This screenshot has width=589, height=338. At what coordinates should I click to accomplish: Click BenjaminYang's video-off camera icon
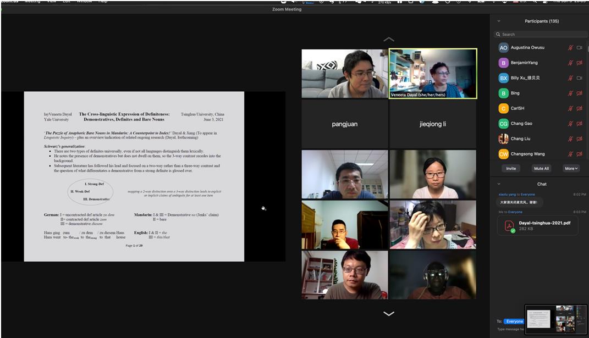(580, 63)
